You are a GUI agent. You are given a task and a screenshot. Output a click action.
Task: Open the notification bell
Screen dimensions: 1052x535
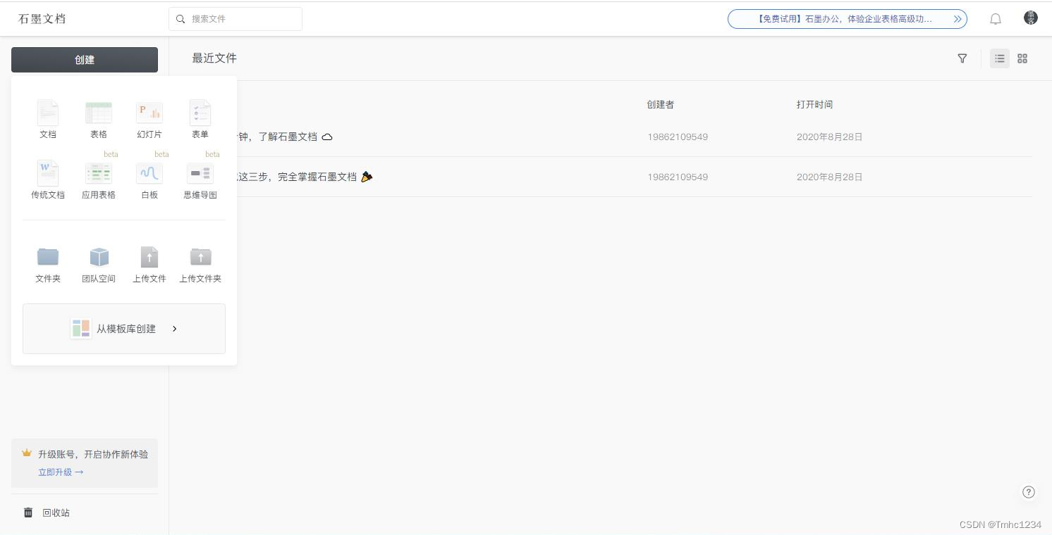(x=996, y=19)
